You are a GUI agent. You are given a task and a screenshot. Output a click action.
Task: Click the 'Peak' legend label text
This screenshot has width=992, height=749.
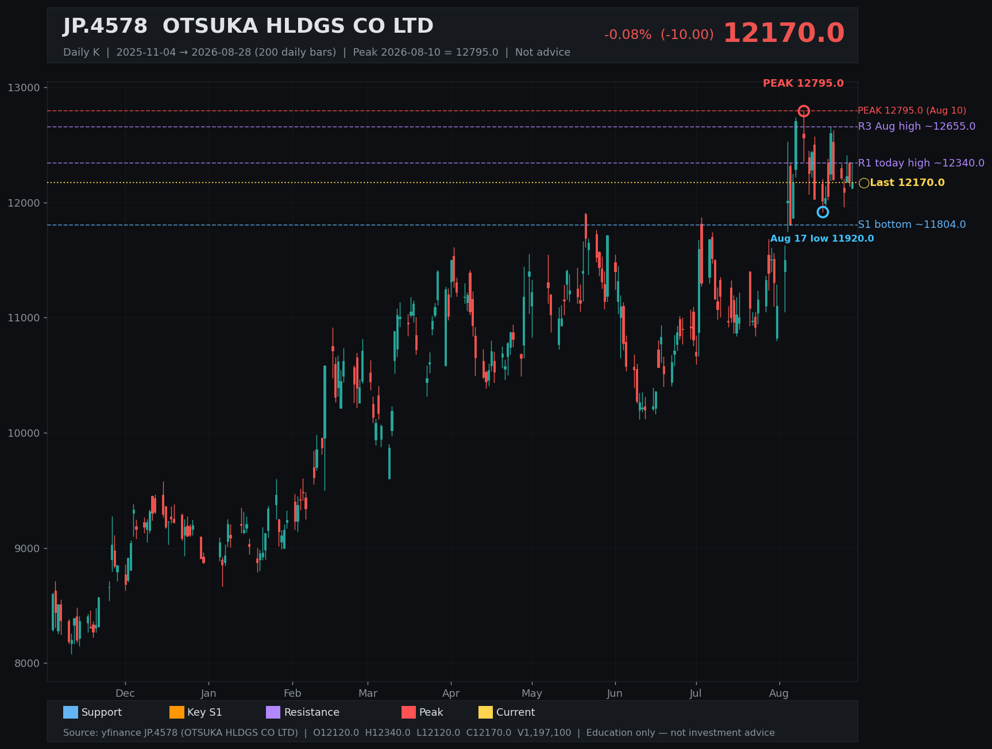pos(431,712)
